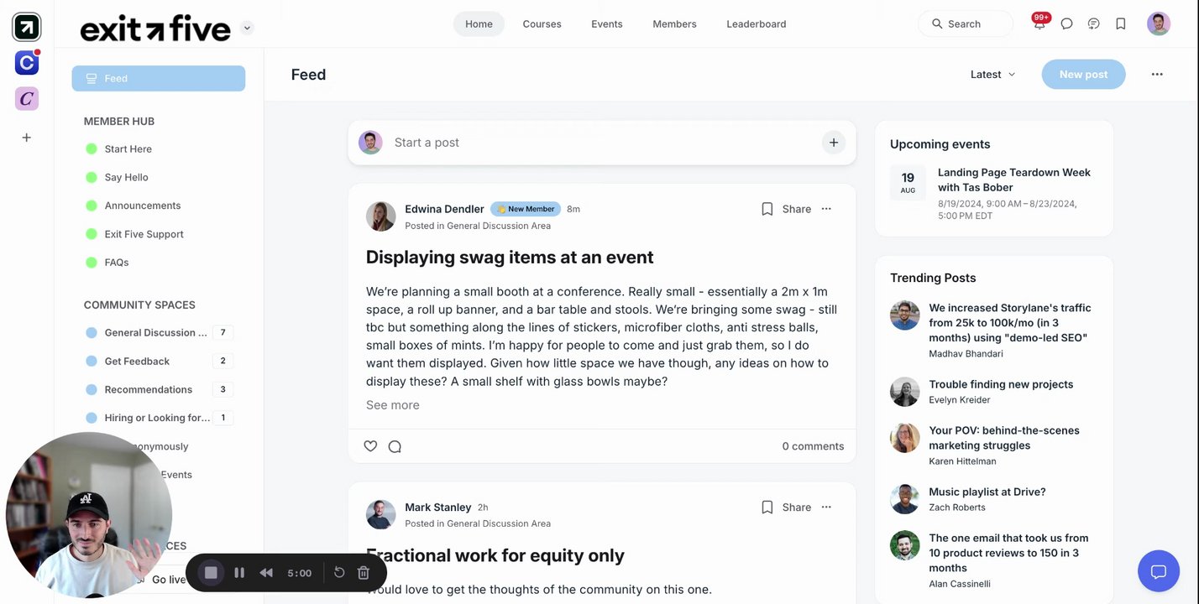Delete the recording with the trash icon
1199x604 pixels.
[x=364, y=573]
